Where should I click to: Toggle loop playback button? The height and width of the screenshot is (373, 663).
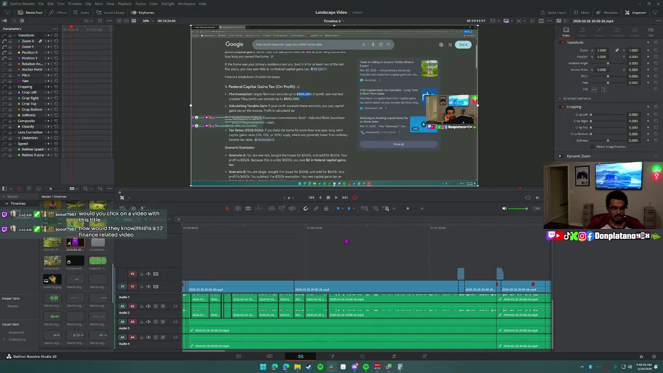point(355,197)
